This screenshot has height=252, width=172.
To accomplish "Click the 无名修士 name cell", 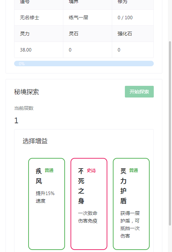I will click(x=39, y=18).
